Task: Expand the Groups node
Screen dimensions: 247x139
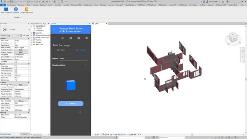Action: click(32, 42)
